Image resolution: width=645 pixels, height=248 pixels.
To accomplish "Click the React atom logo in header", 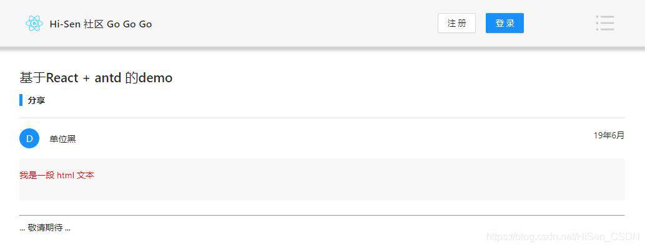I will click(x=34, y=24).
